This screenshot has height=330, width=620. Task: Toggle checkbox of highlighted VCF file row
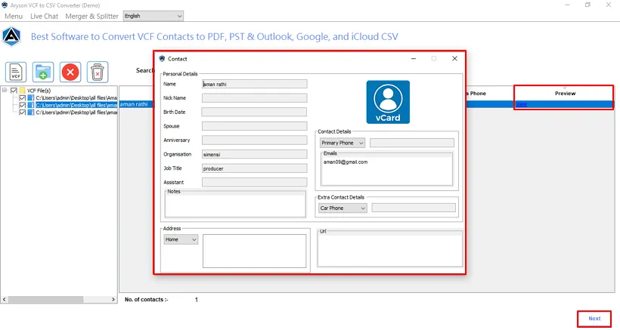pos(23,105)
